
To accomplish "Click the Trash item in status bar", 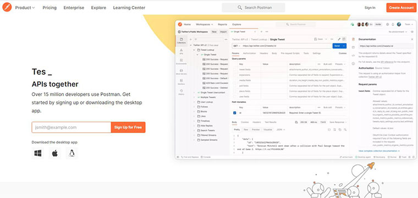I will pyautogui.click(x=403, y=157).
